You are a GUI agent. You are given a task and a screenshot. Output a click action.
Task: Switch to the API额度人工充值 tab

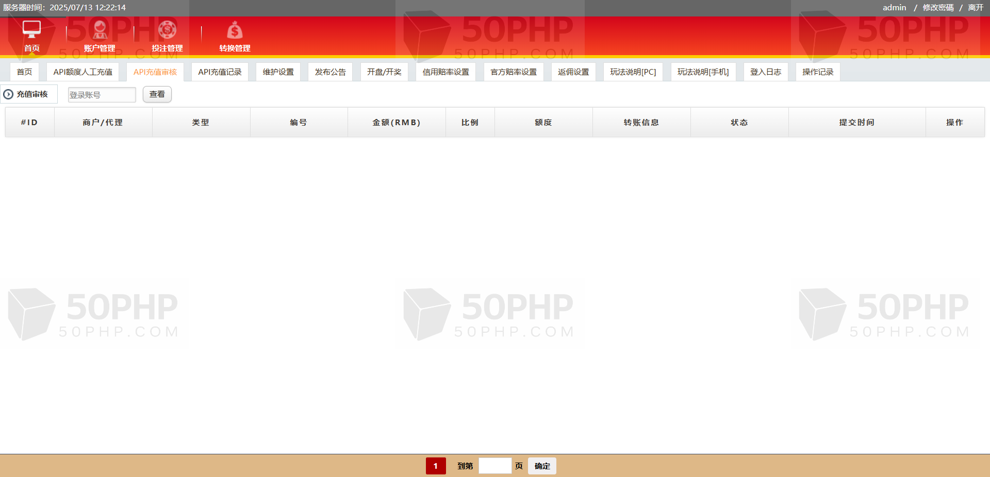click(82, 72)
